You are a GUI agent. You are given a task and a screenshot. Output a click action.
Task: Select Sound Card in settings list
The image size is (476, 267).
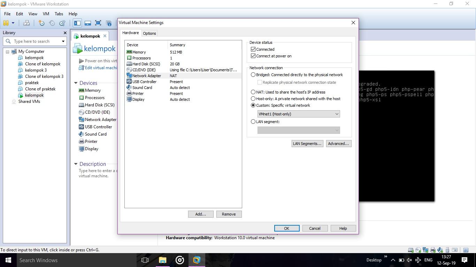pos(183,88)
